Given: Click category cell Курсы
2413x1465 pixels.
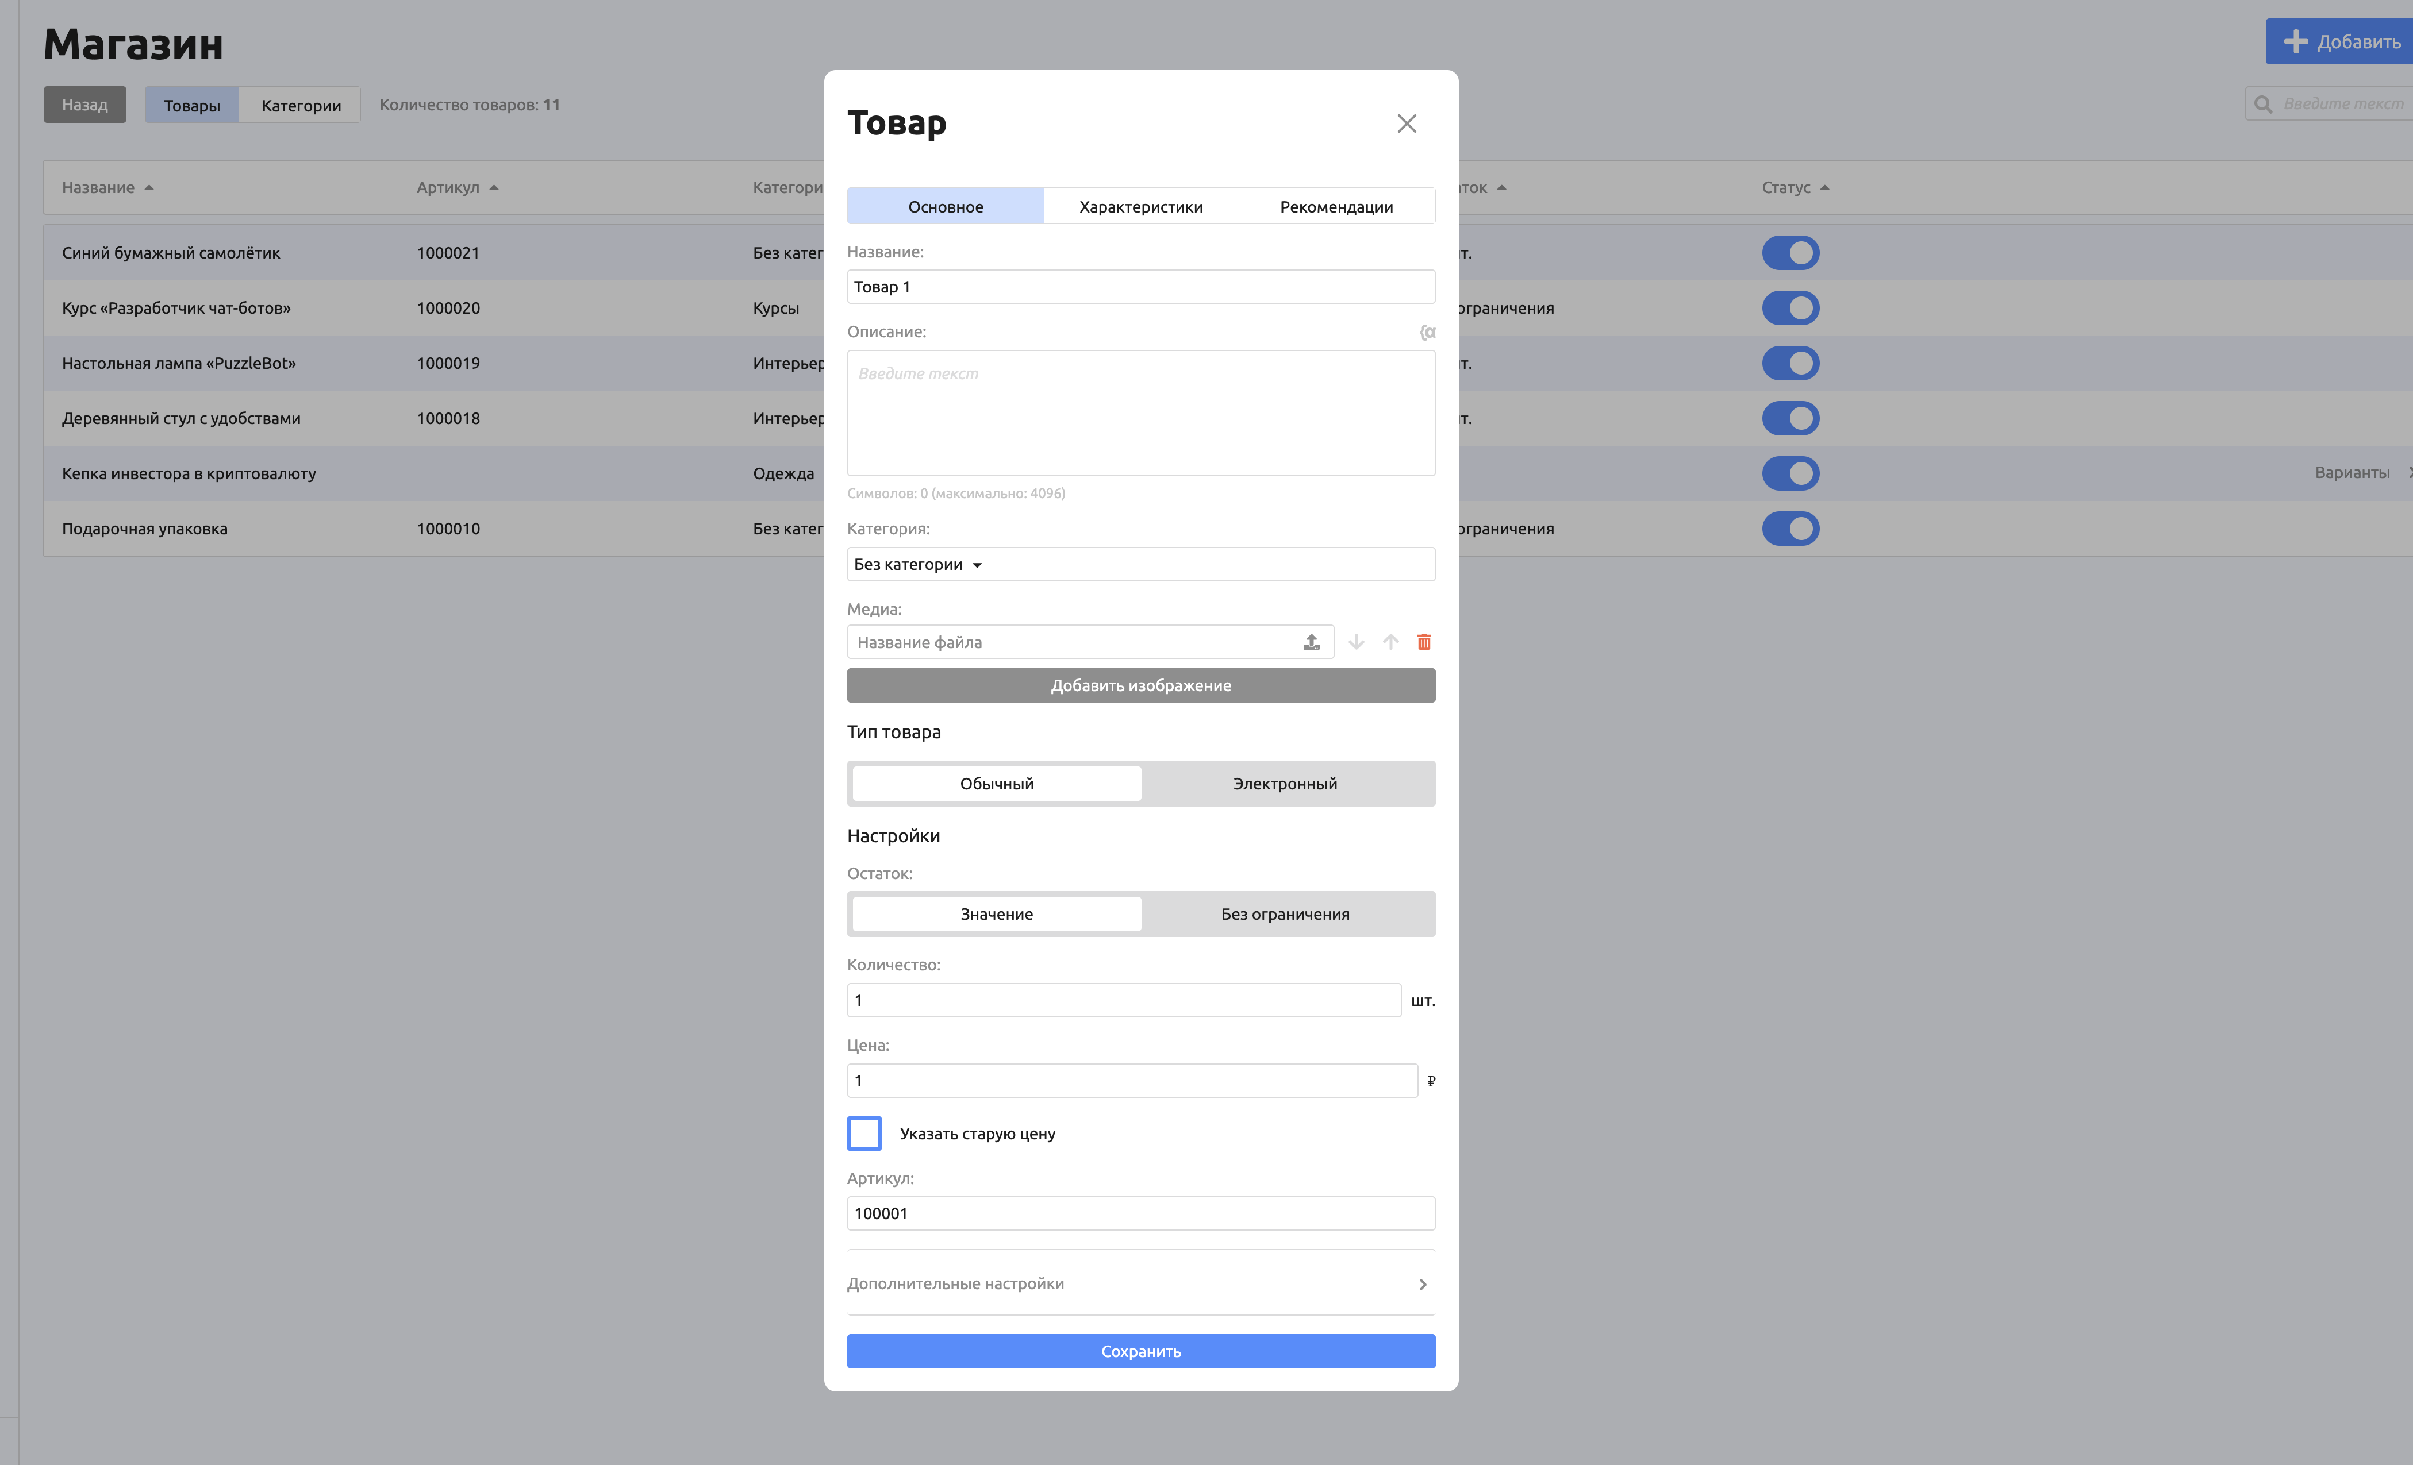Looking at the screenshot, I should point(775,309).
